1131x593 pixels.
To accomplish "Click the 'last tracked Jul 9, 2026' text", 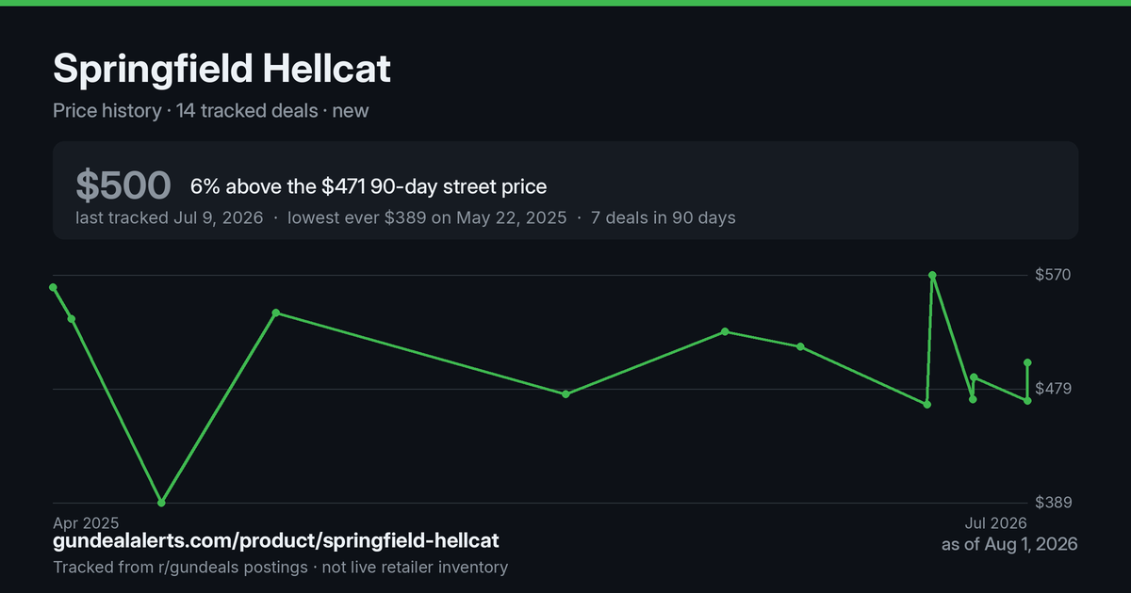I will point(171,217).
